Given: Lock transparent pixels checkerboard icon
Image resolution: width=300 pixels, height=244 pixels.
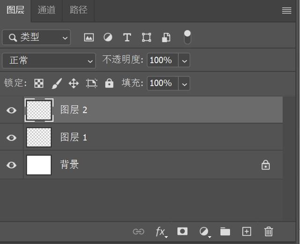Looking at the screenshot, I should [39, 84].
